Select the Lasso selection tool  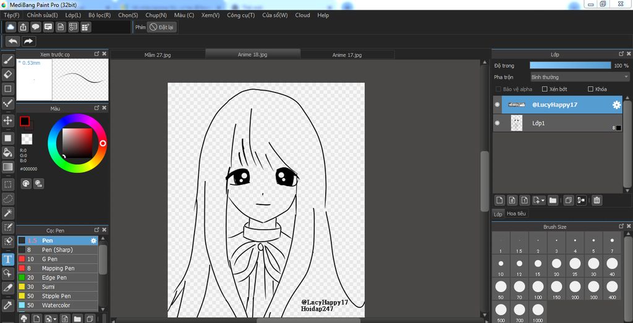tap(7, 198)
